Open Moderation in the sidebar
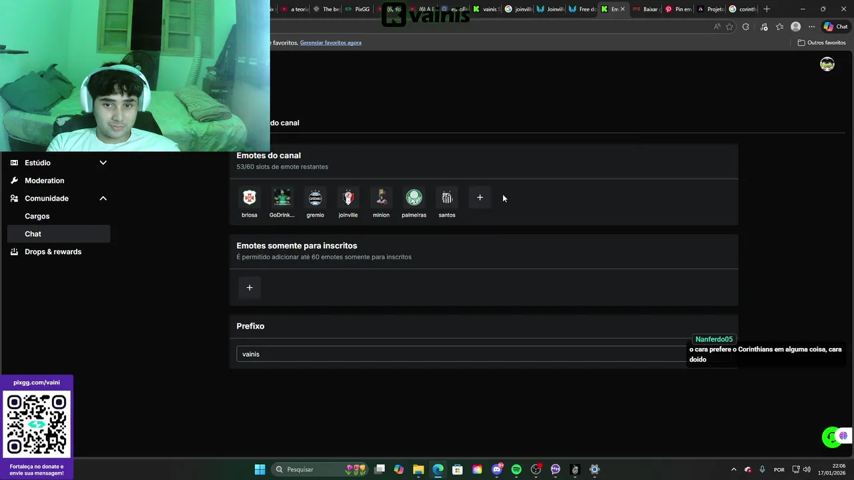 point(44,181)
